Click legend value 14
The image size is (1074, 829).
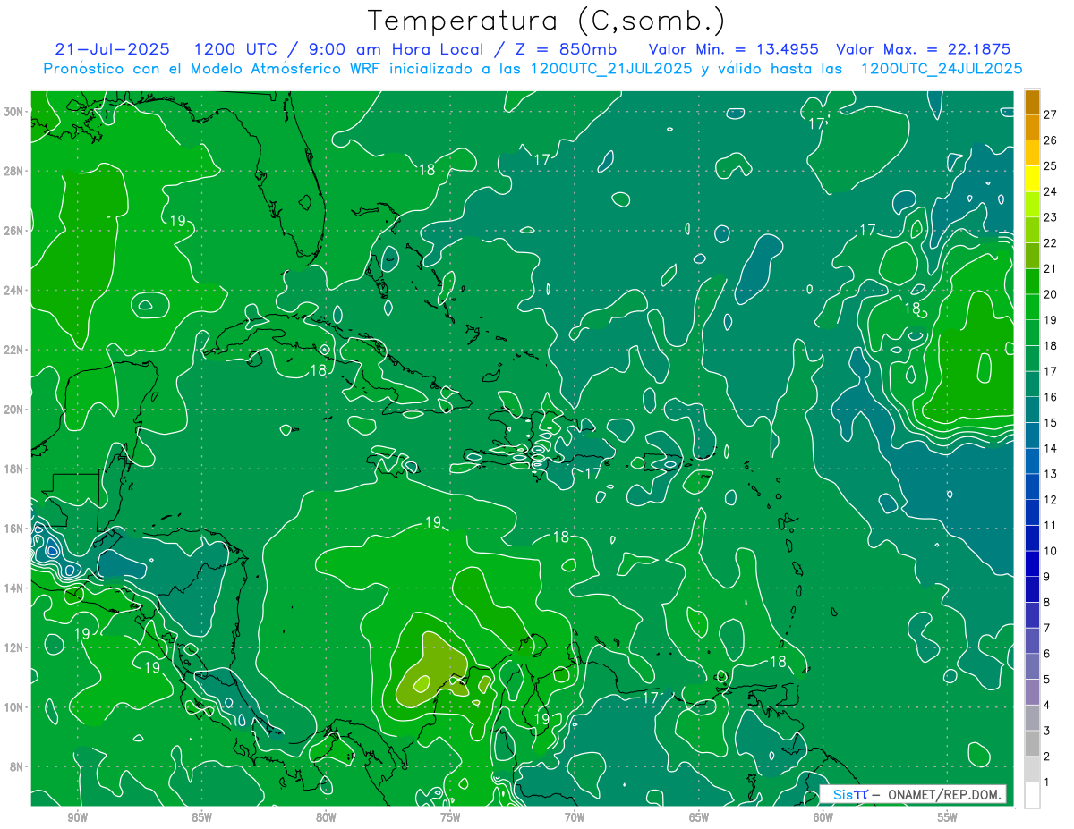click(1051, 448)
